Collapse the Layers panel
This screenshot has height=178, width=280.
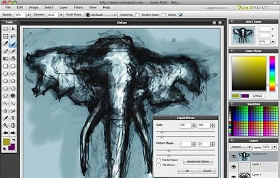click(232, 141)
